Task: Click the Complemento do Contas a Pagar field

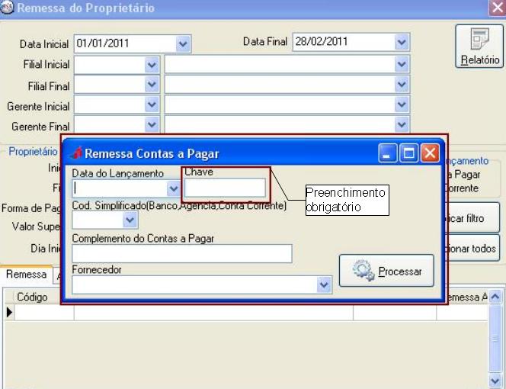Action: click(181, 253)
